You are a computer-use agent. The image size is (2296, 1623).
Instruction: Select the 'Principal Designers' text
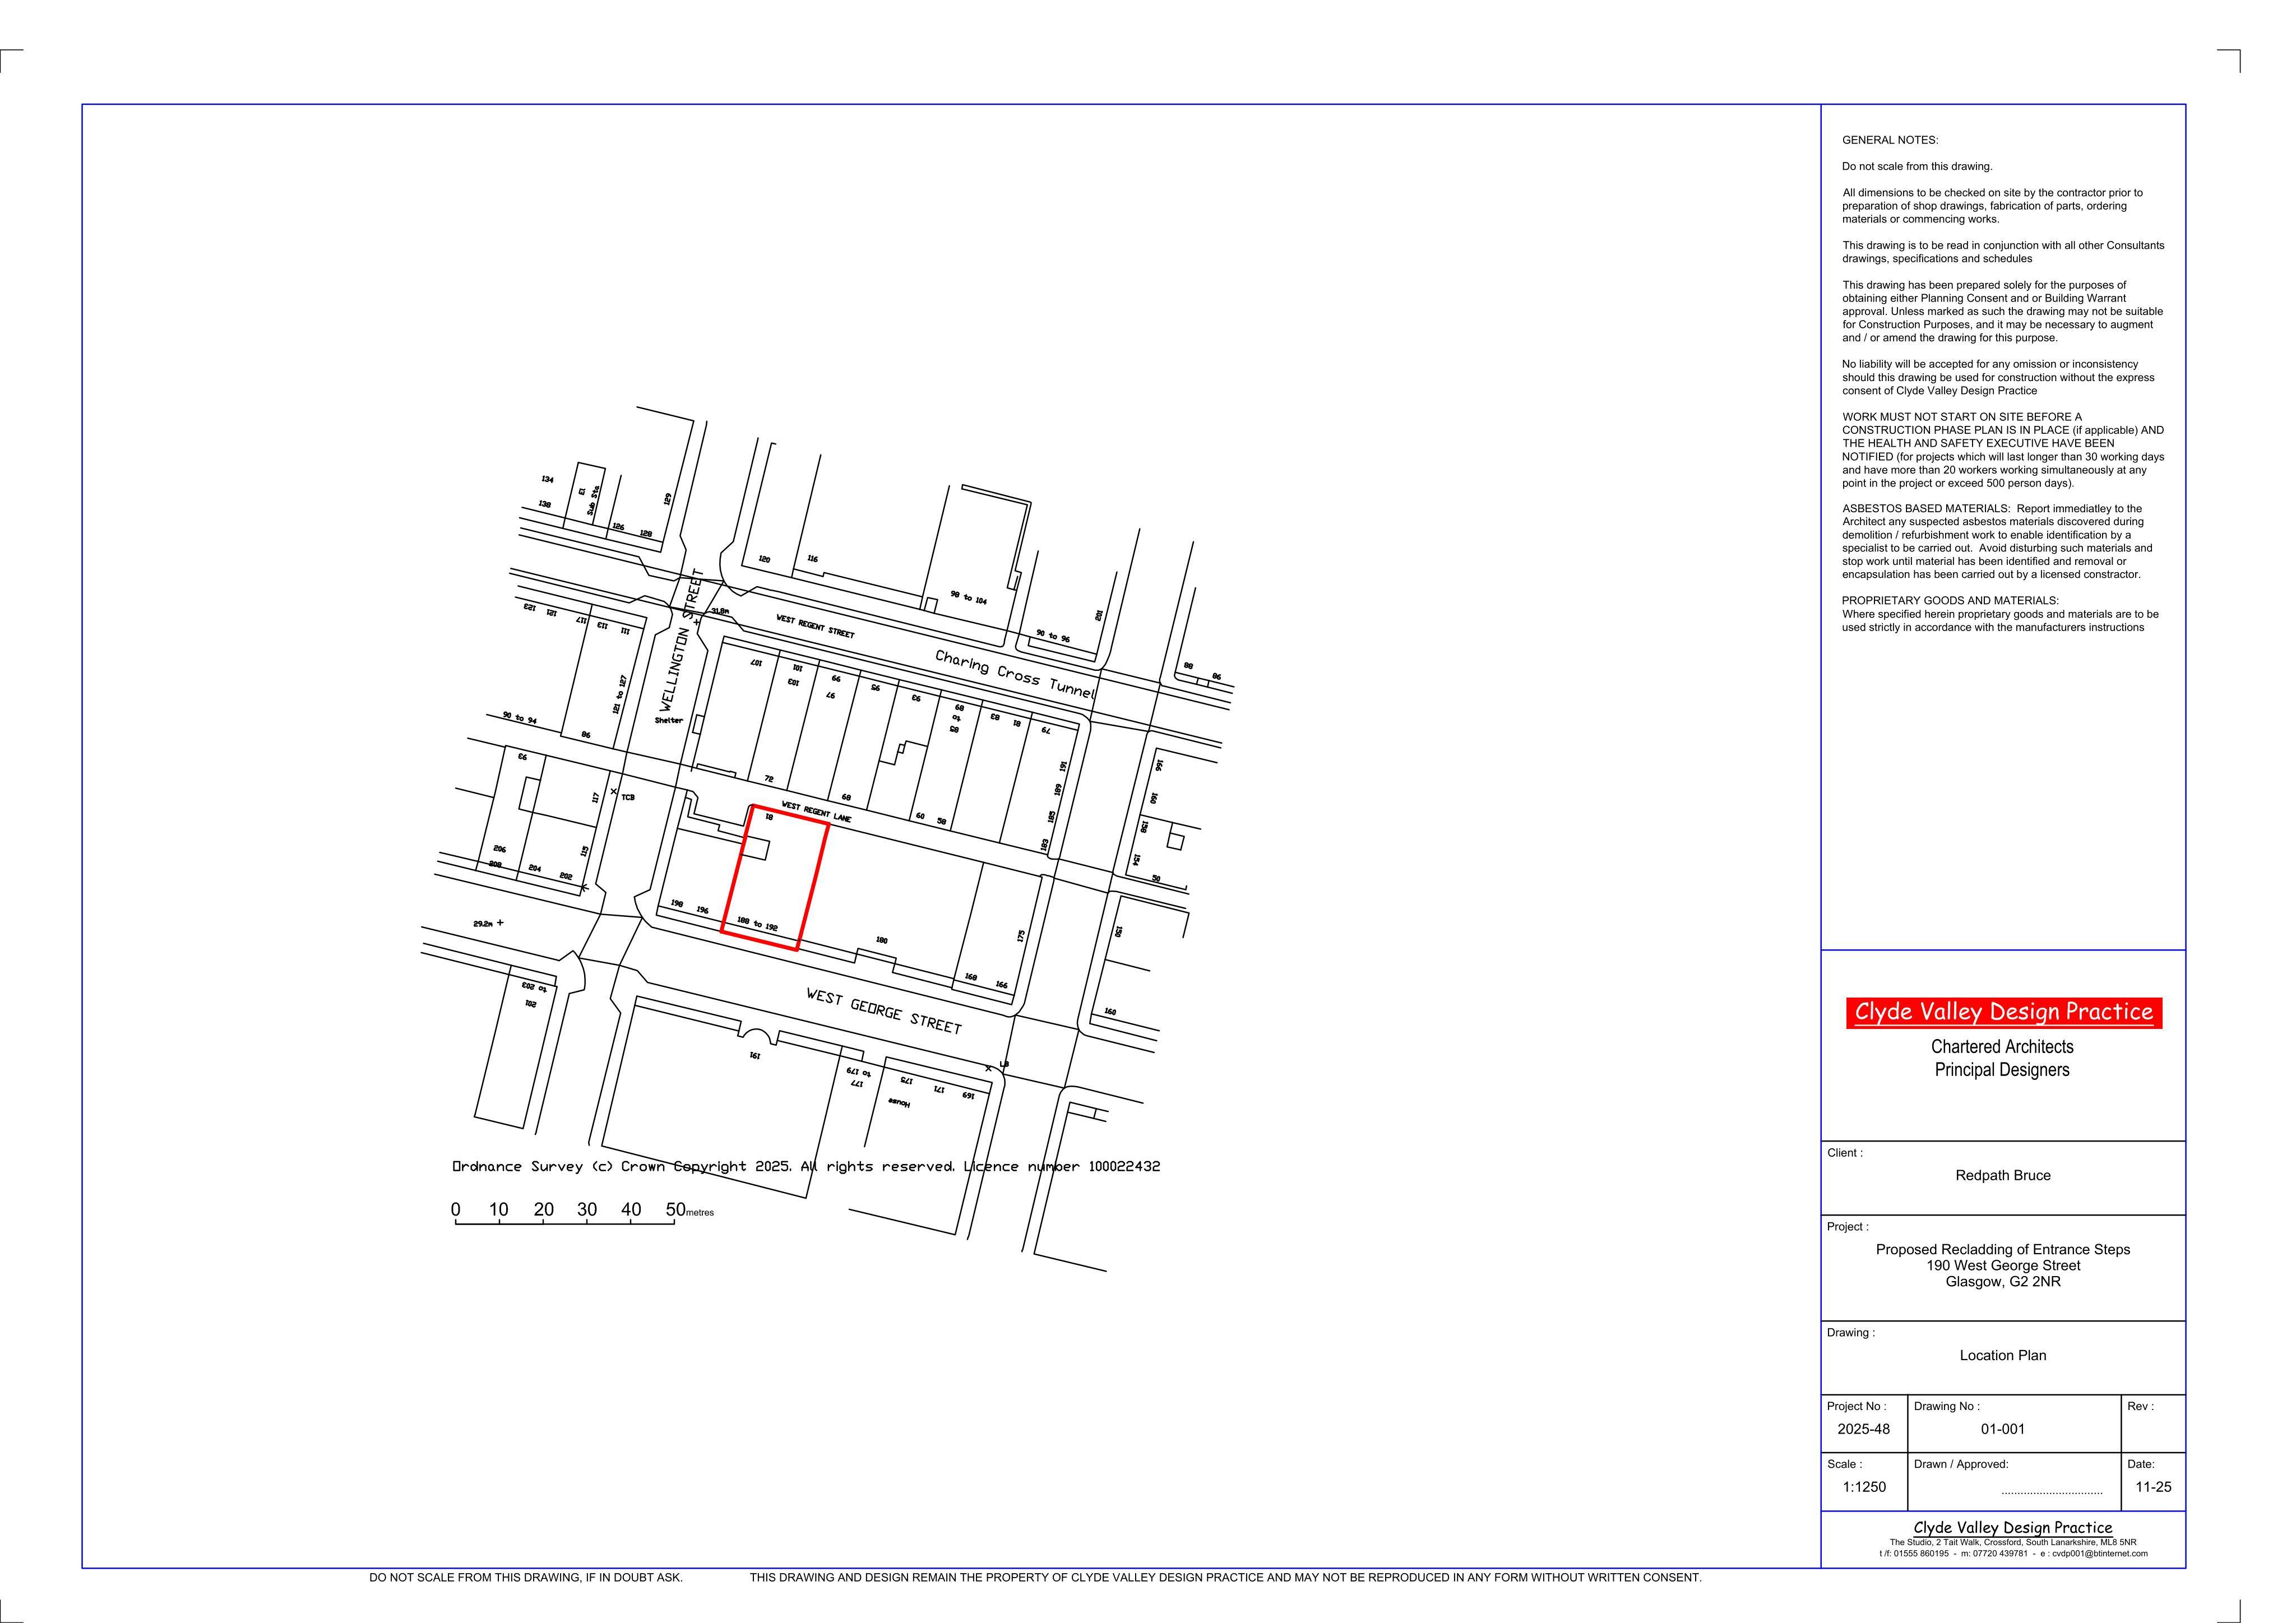2002,1070
